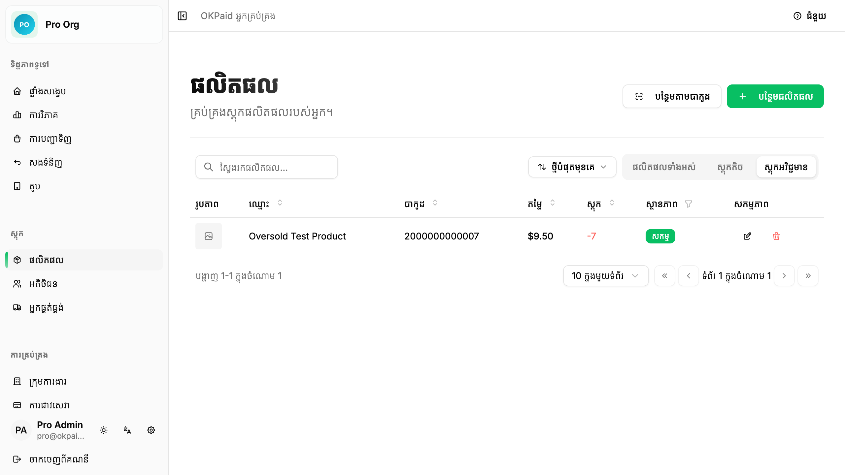Select ផលិតផល in the sidebar

click(84, 260)
